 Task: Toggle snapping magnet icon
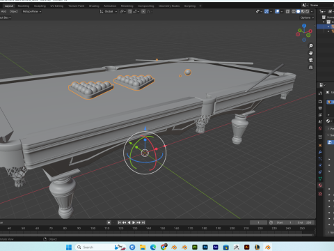click(130, 11)
